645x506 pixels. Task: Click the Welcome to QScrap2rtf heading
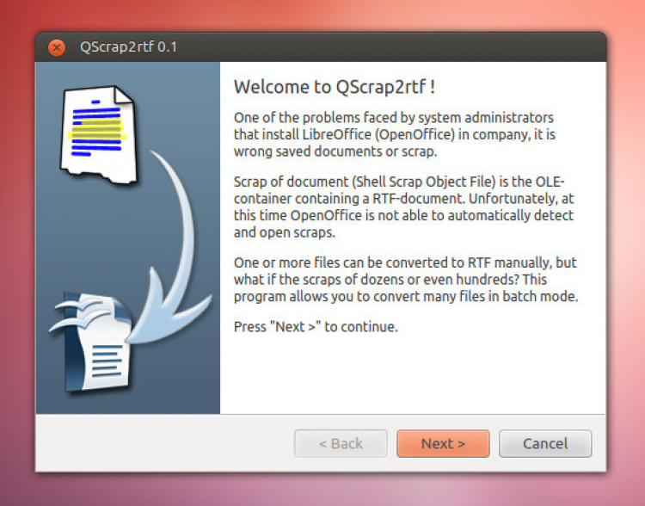tap(334, 87)
